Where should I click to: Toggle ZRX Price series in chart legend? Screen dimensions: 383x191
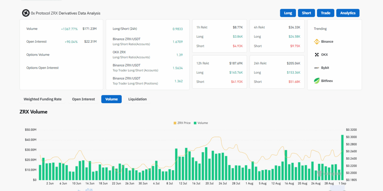click(x=182, y=123)
